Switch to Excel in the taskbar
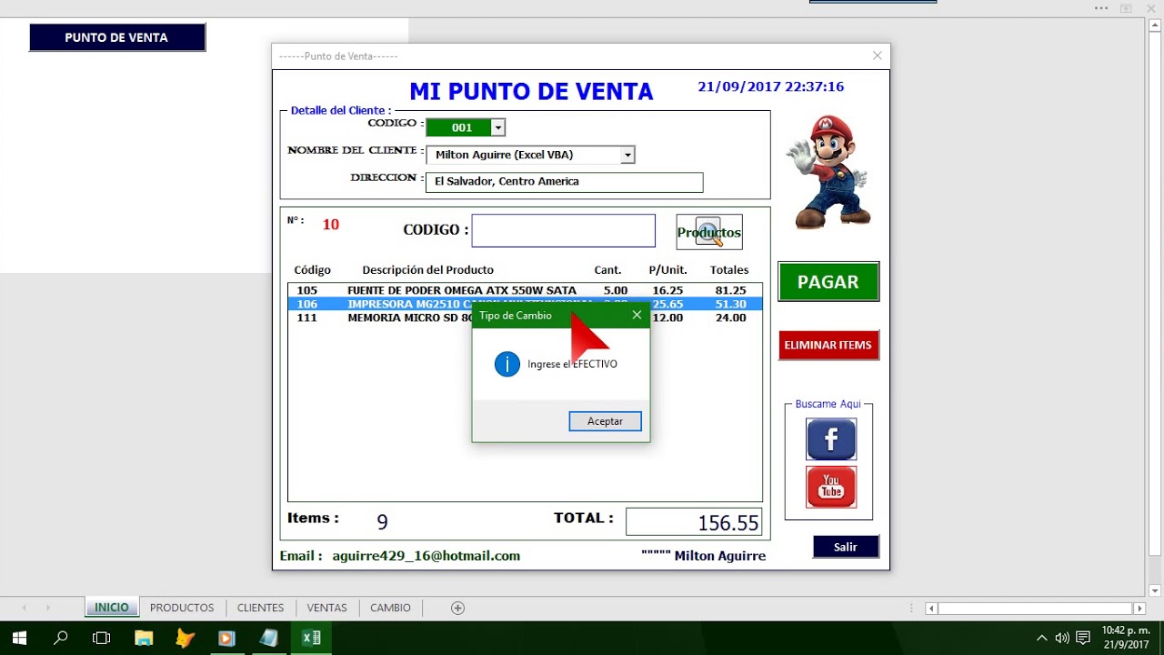The image size is (1164, 655). click(x=311, y=638)
